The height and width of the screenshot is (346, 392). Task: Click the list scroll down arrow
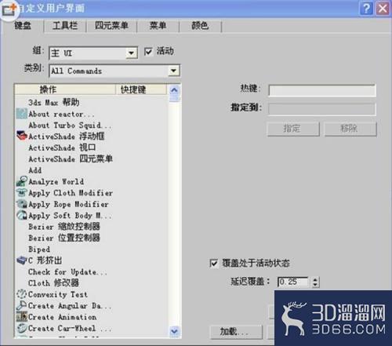tap(174, 331)
